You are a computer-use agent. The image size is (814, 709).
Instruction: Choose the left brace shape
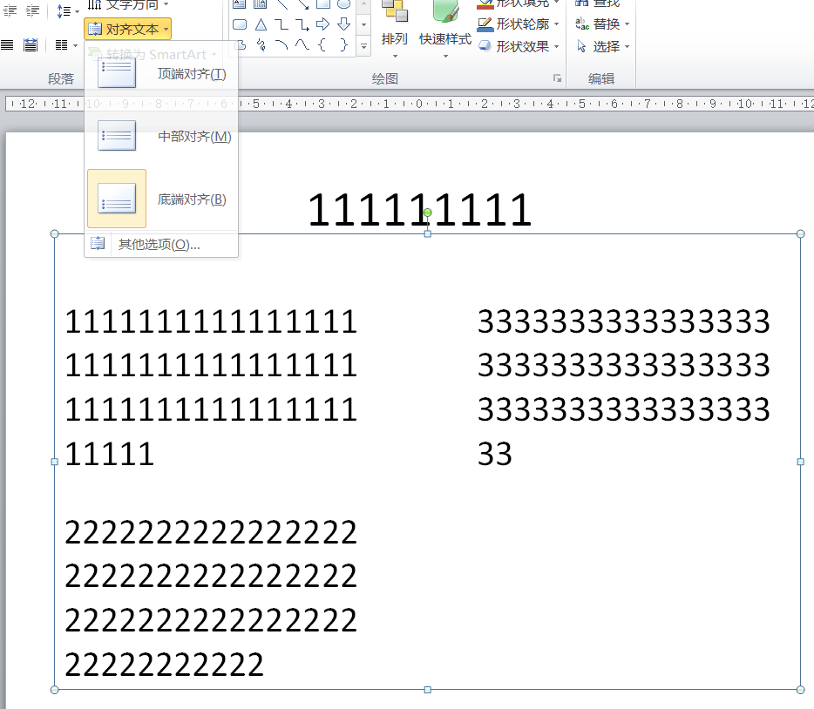[322, 44]
